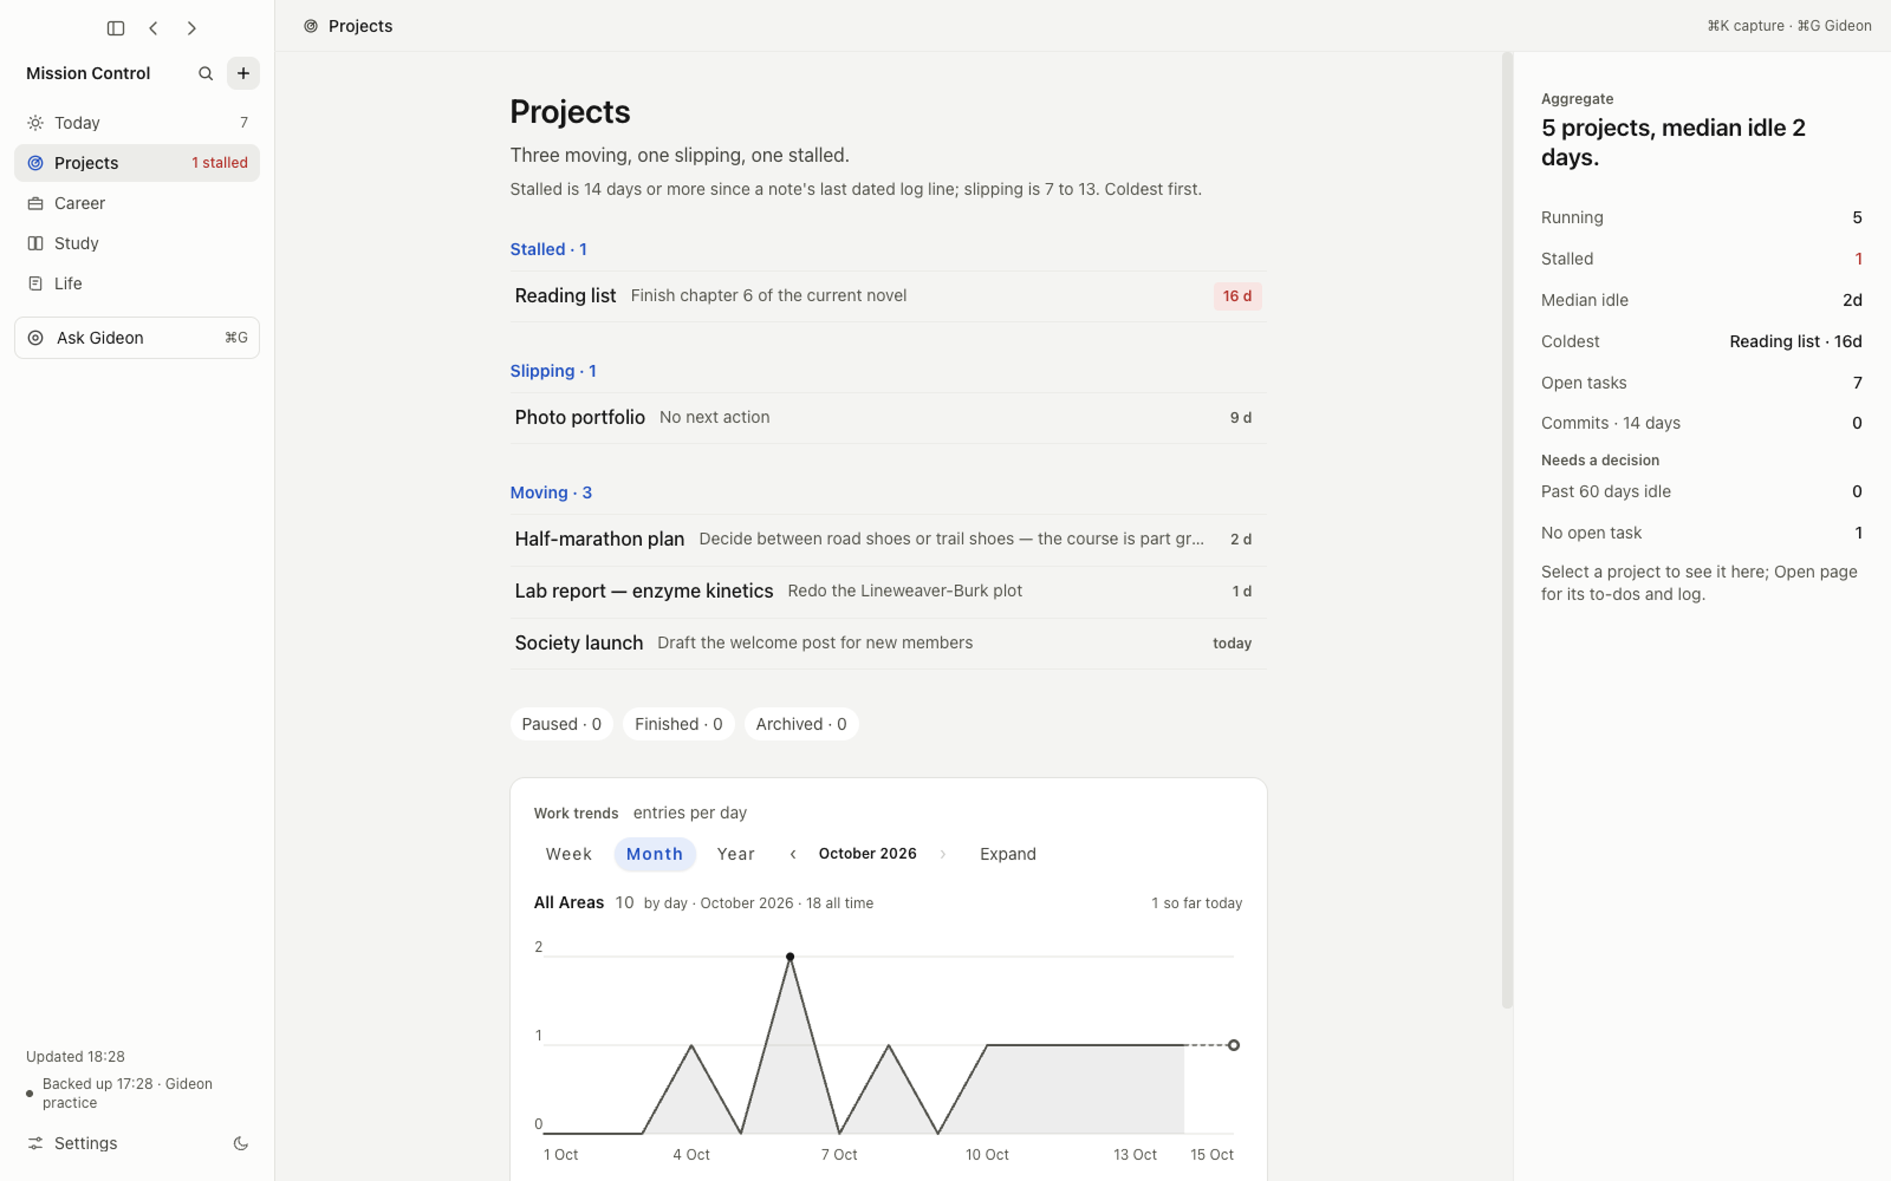Show Archived projects
This screenshot has height=1181, width=1891.
[x=801, y=724]
